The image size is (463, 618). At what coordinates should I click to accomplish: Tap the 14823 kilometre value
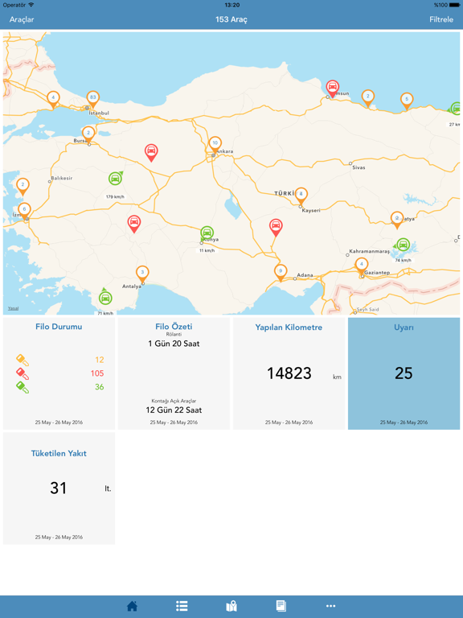click(289, 373)
